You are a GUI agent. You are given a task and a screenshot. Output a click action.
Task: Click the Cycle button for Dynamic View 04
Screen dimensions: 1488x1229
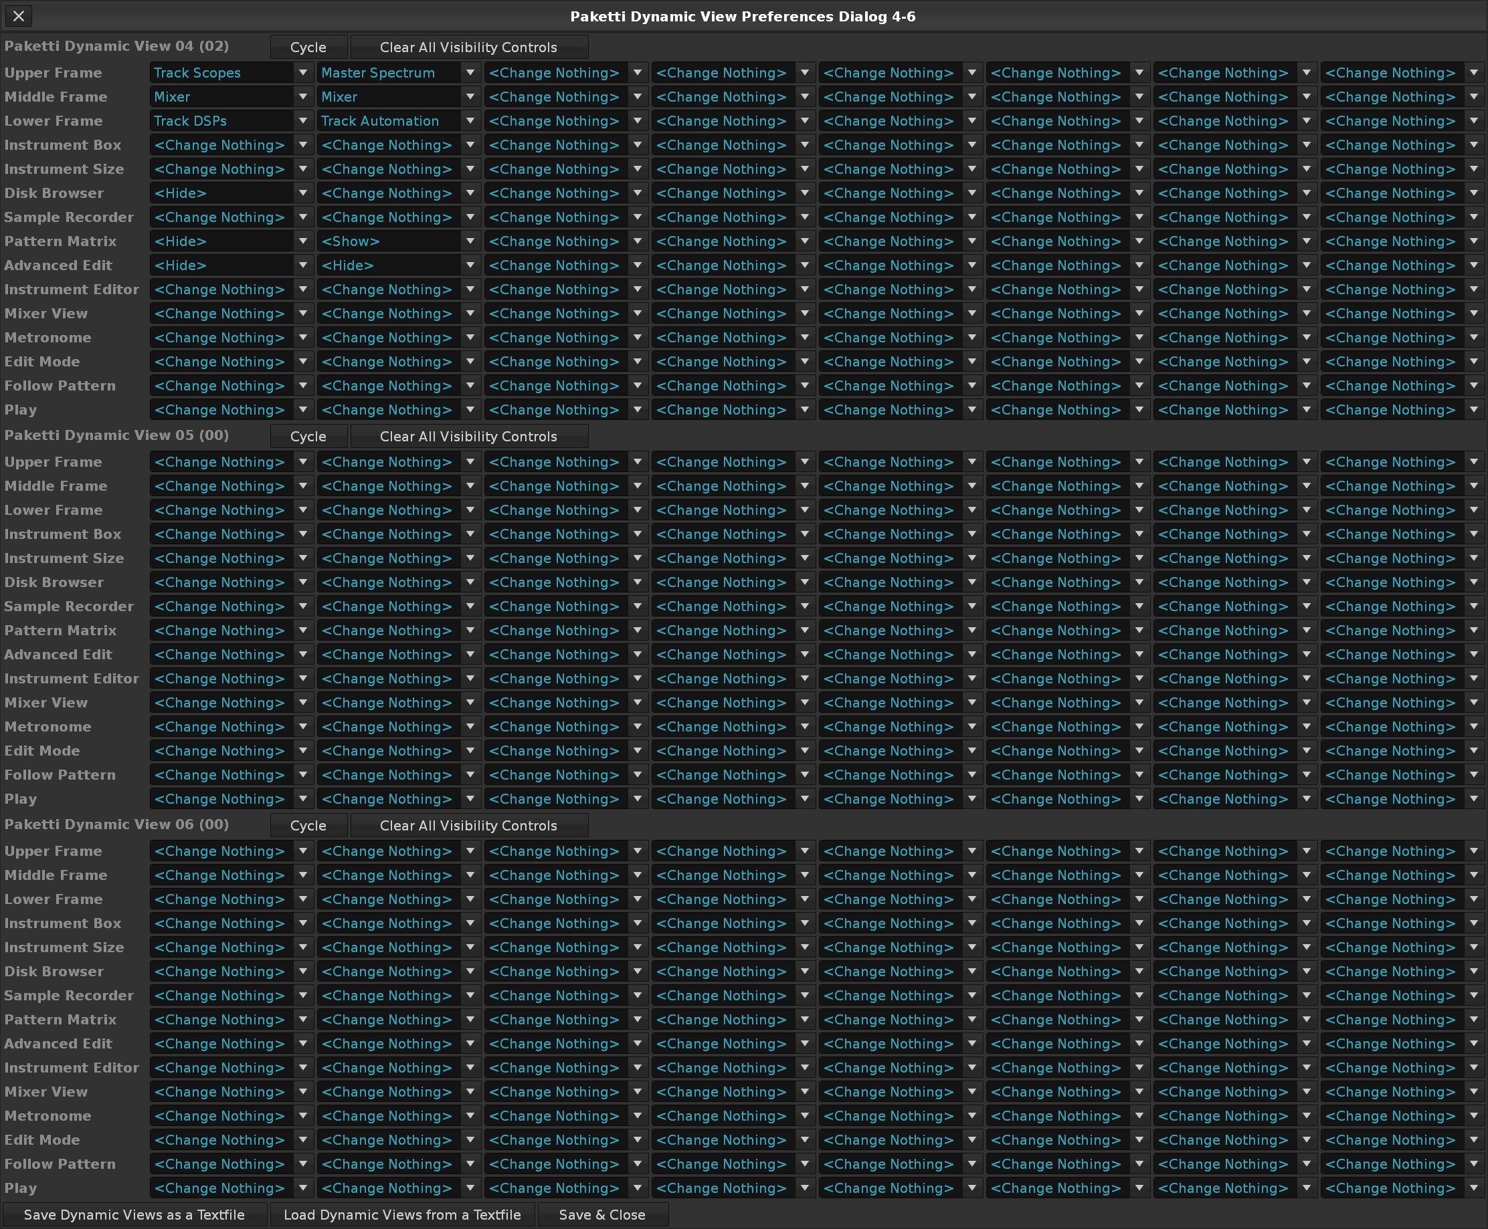[x=309, y=47]
